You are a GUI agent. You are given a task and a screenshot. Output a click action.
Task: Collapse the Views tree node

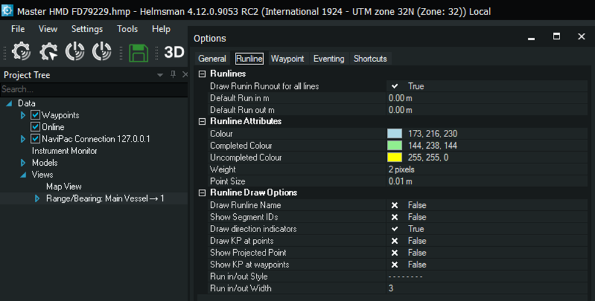coord(23,175)
